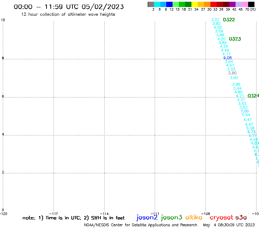
Task: Click the 4.13 wave height value
Action: pos(226,54)
